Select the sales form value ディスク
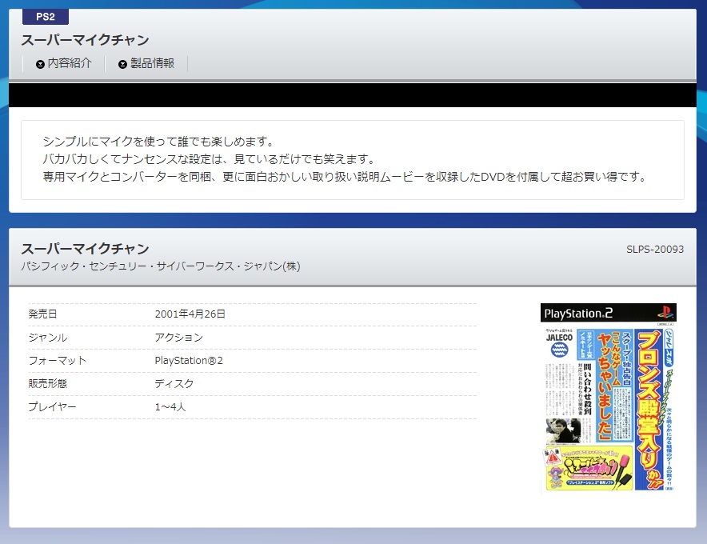The image size is (707, 544). pos(174,383)
